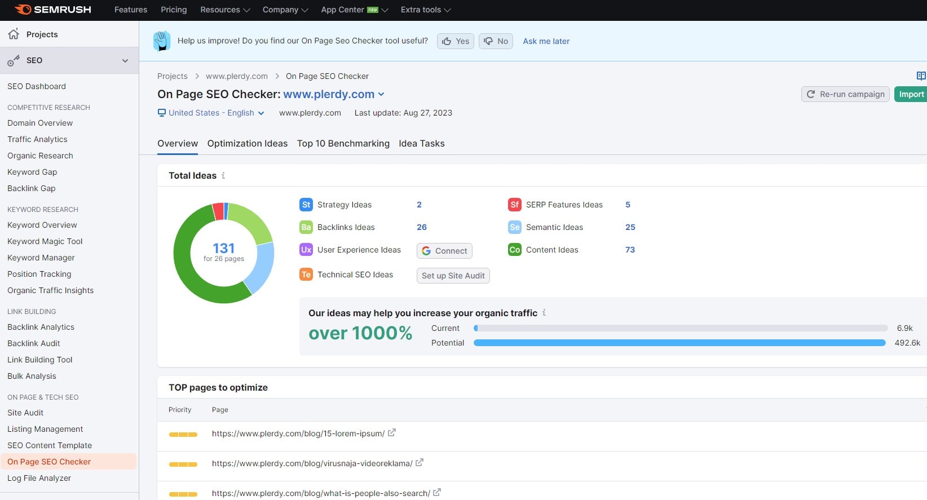The height and width of the screenshot is (500, 927).
Task: Click the www.plerdy.com breadcrumb link
Action: [x=237, y=76]
